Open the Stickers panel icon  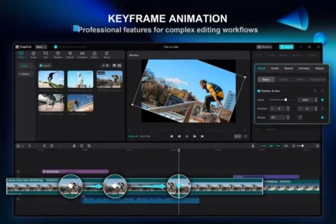58,54
